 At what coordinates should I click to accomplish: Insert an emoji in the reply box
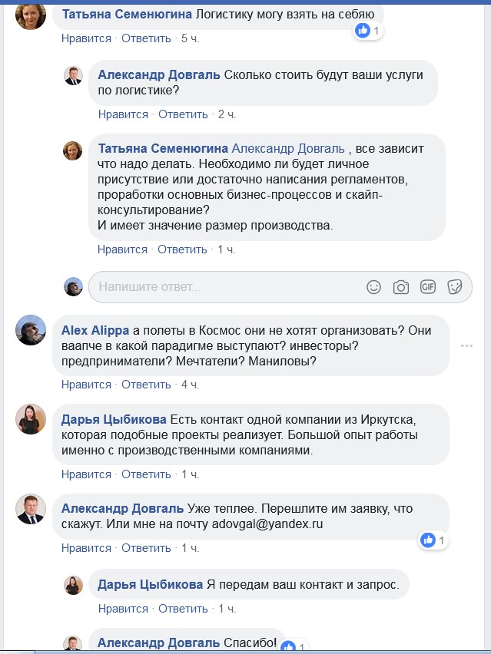(x=374, y=287)
